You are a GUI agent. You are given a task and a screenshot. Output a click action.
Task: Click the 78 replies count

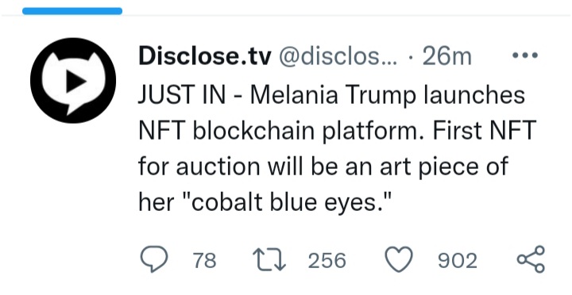click(204, 261)
